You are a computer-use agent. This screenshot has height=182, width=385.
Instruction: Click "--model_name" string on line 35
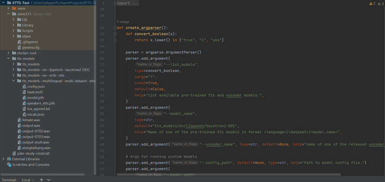point(180,114)
